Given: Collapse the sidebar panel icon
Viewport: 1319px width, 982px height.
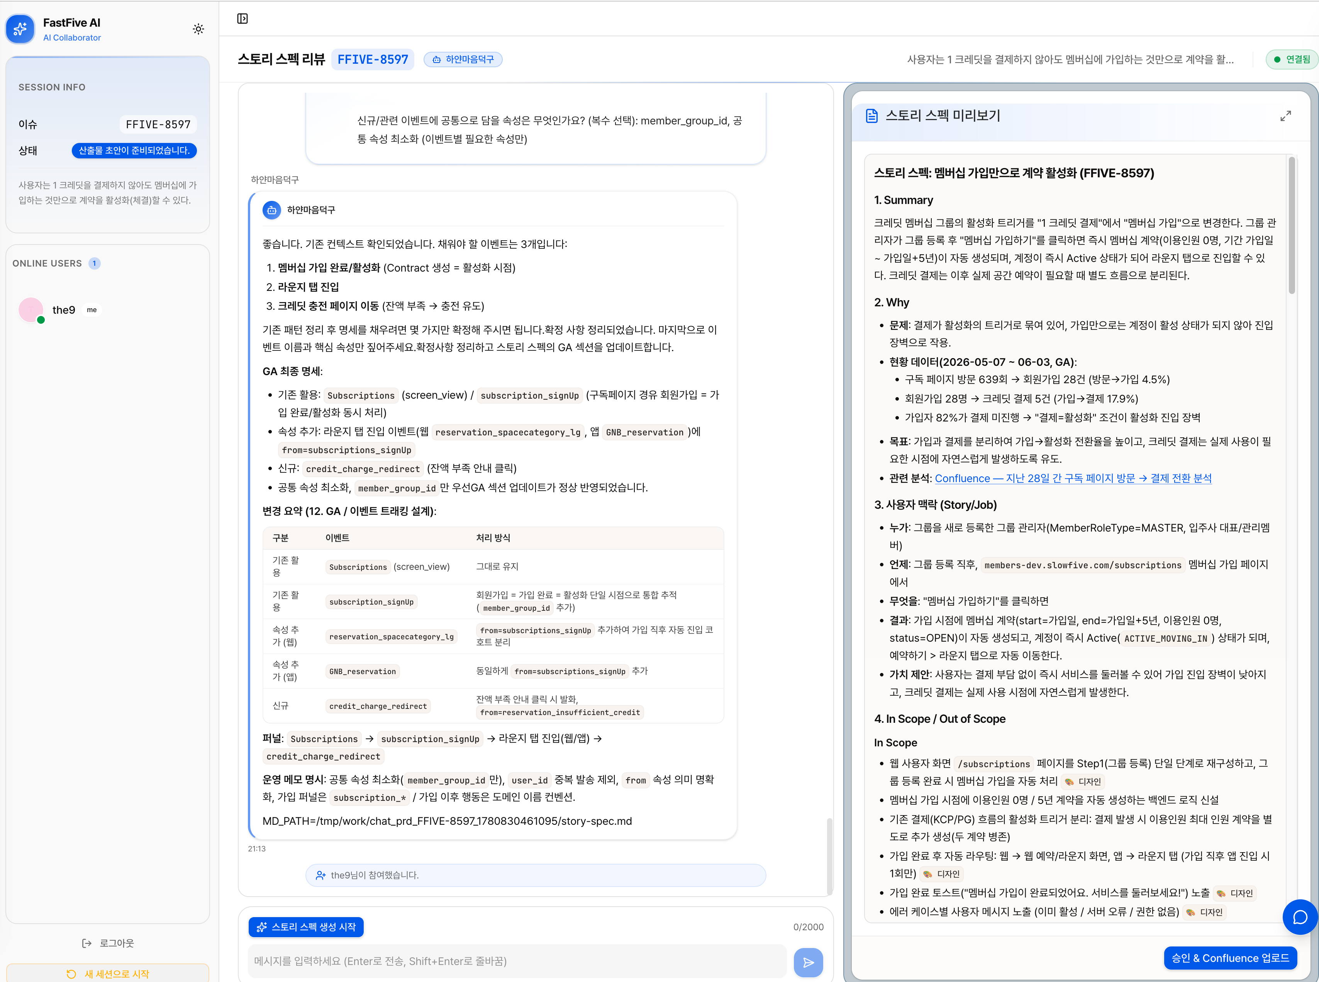Looking at the screenshot, I should 242,19.
